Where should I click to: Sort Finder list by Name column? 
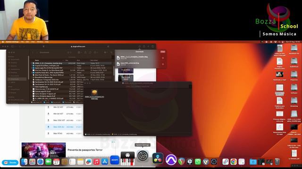coord(37,61)
